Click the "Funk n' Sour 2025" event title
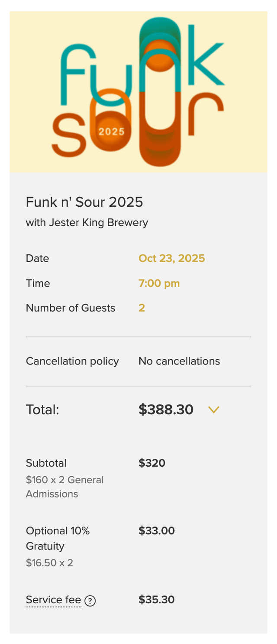Screen dimensions: 277x644 point(84,202)
